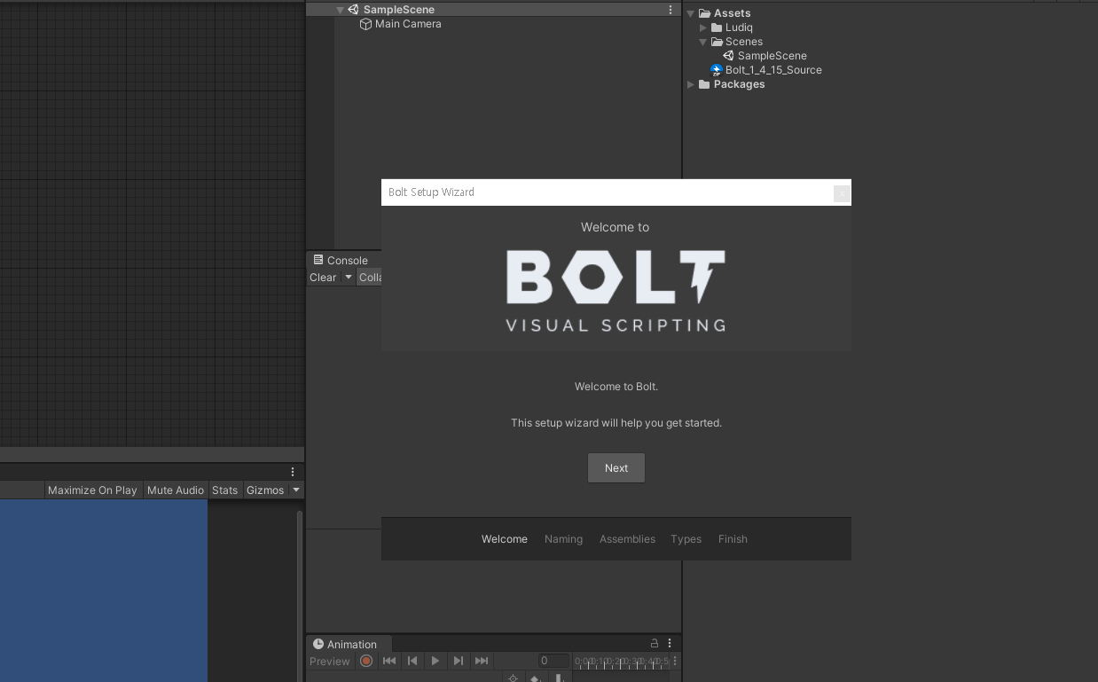Play the animation clip

[x=435, y=661]
